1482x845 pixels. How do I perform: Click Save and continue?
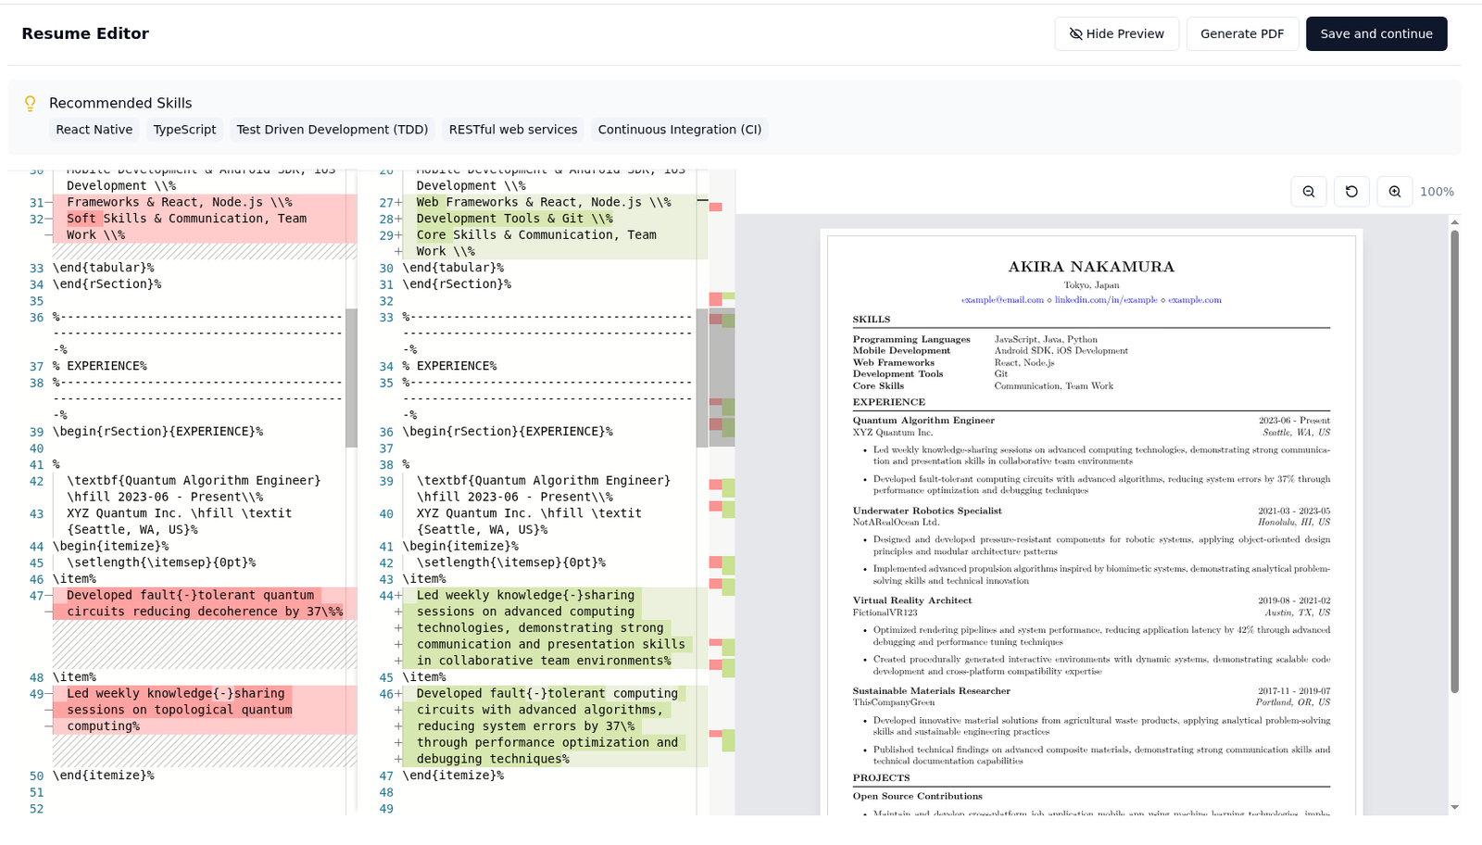tap(1375, 34)
